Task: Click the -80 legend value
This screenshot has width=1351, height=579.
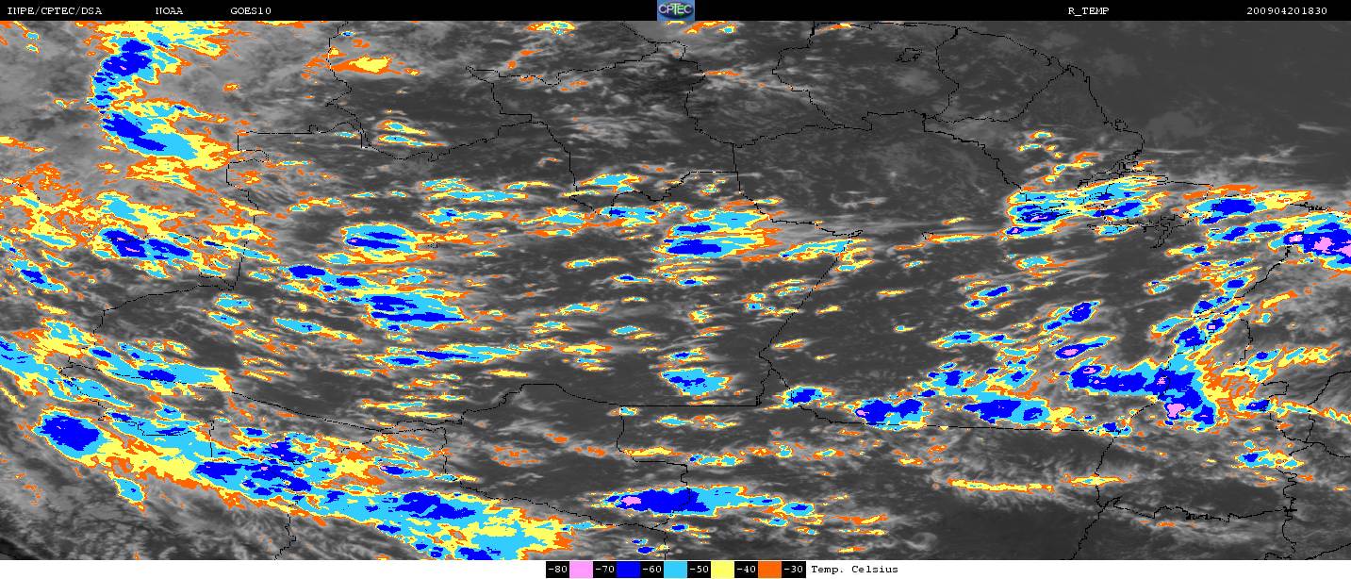Action: [x=558, y=570]
